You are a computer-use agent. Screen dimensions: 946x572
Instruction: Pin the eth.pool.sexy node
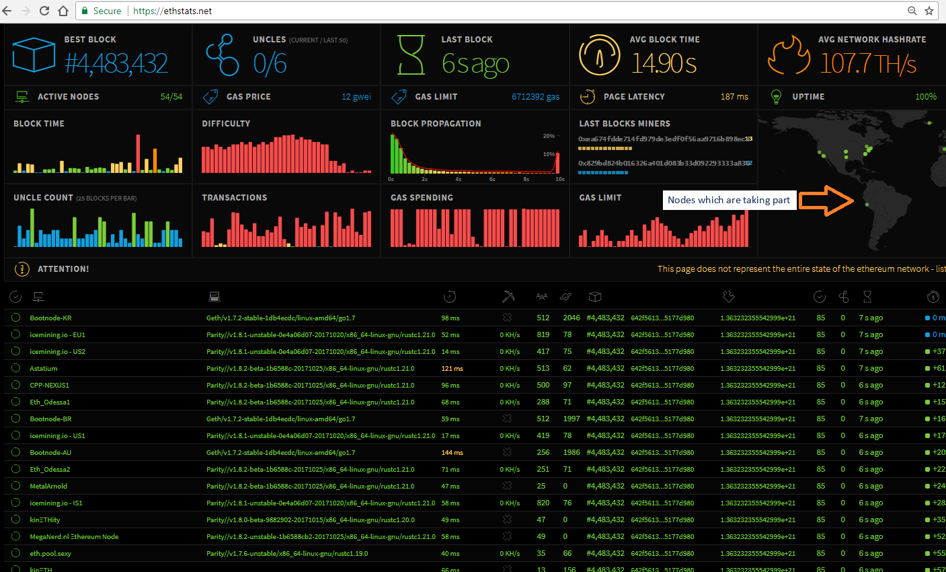tap(15, 553)
